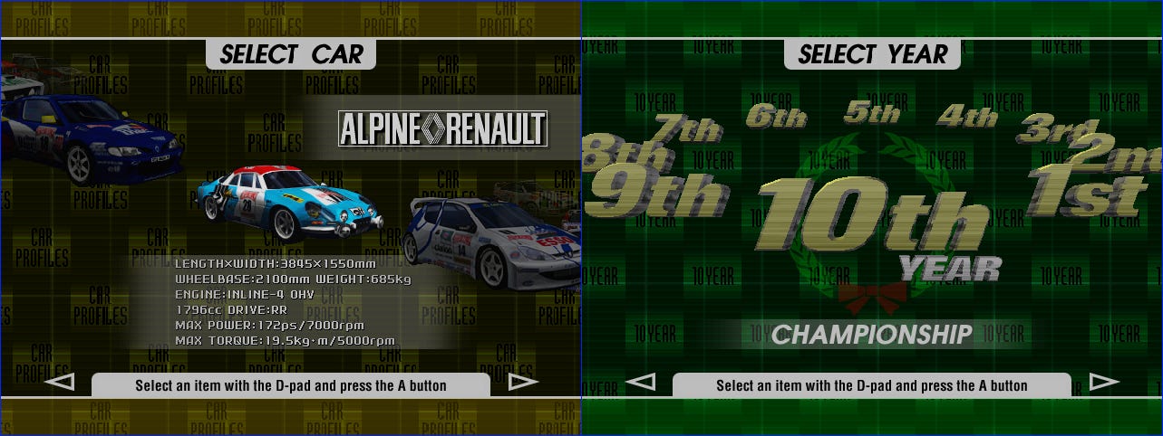Click the 1796cc DRIVE:RR line
The width and height of the screenshot is (1163, 436).
click(x=231, y=309)
